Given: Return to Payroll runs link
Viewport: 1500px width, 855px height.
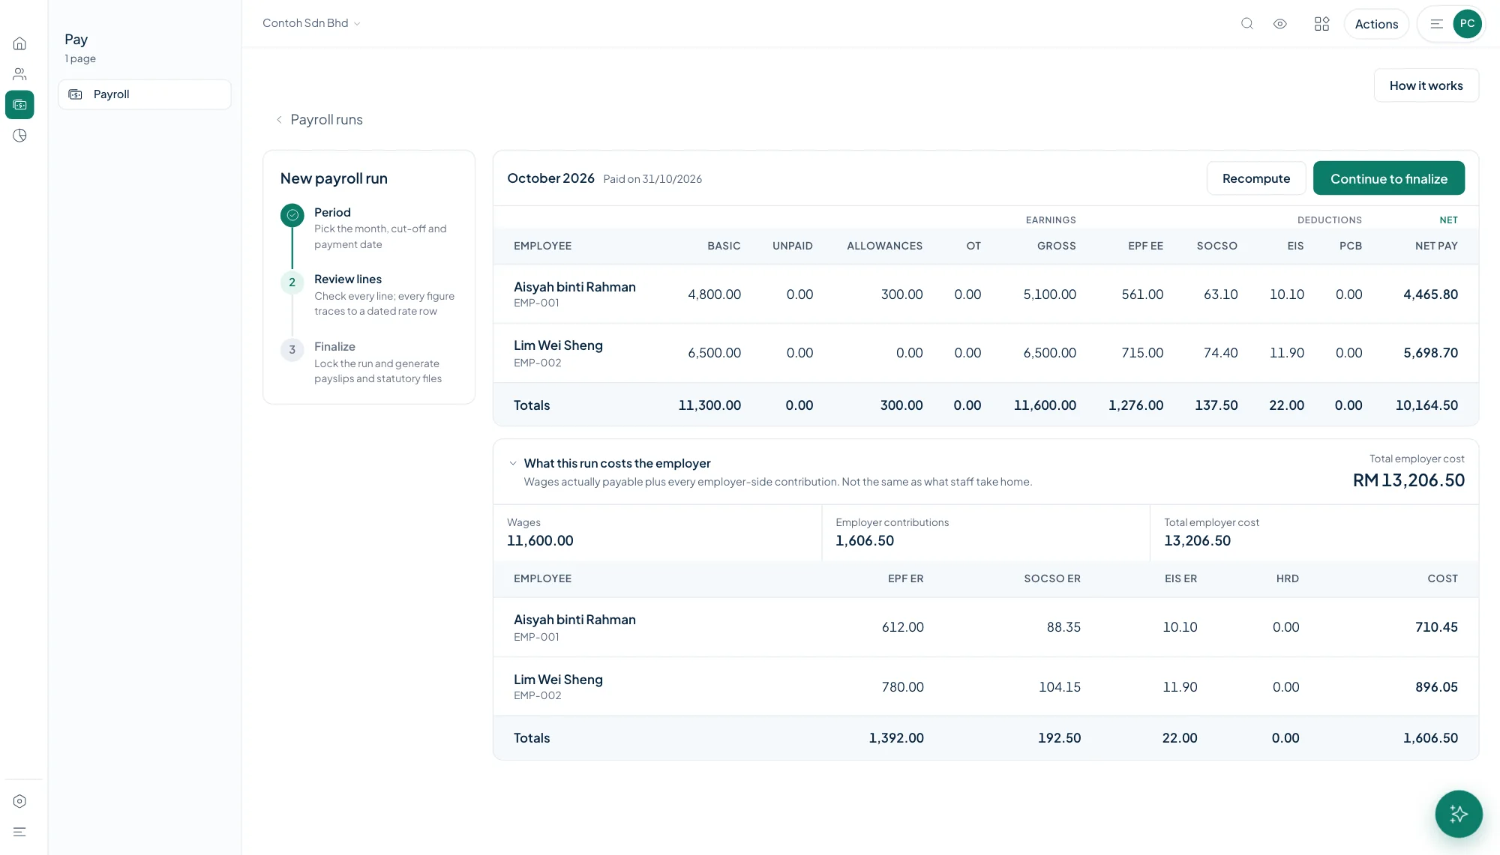Looking at the screenshot, I should click(326, 120).
